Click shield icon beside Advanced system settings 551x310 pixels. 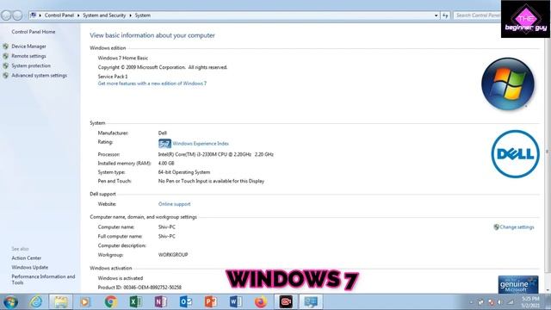pyautogui.click(x=6, y=76)
